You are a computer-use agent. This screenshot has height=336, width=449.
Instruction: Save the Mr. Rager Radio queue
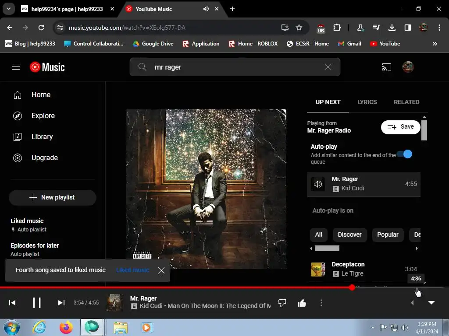click(x=401, y=127)
